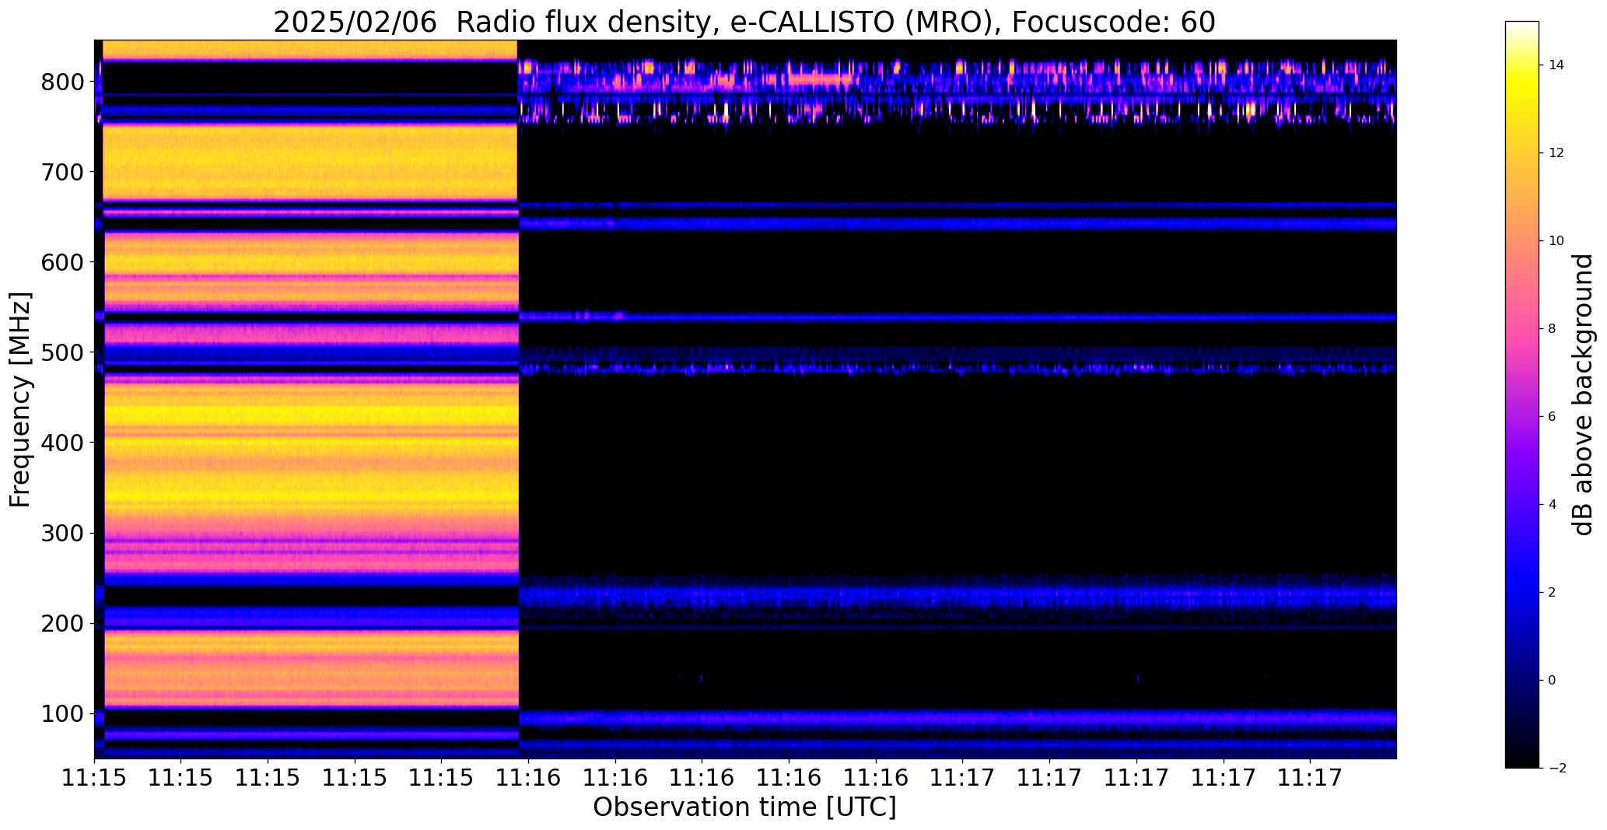Click the last 11:17 time tick label

click(x=1311, y=777)
